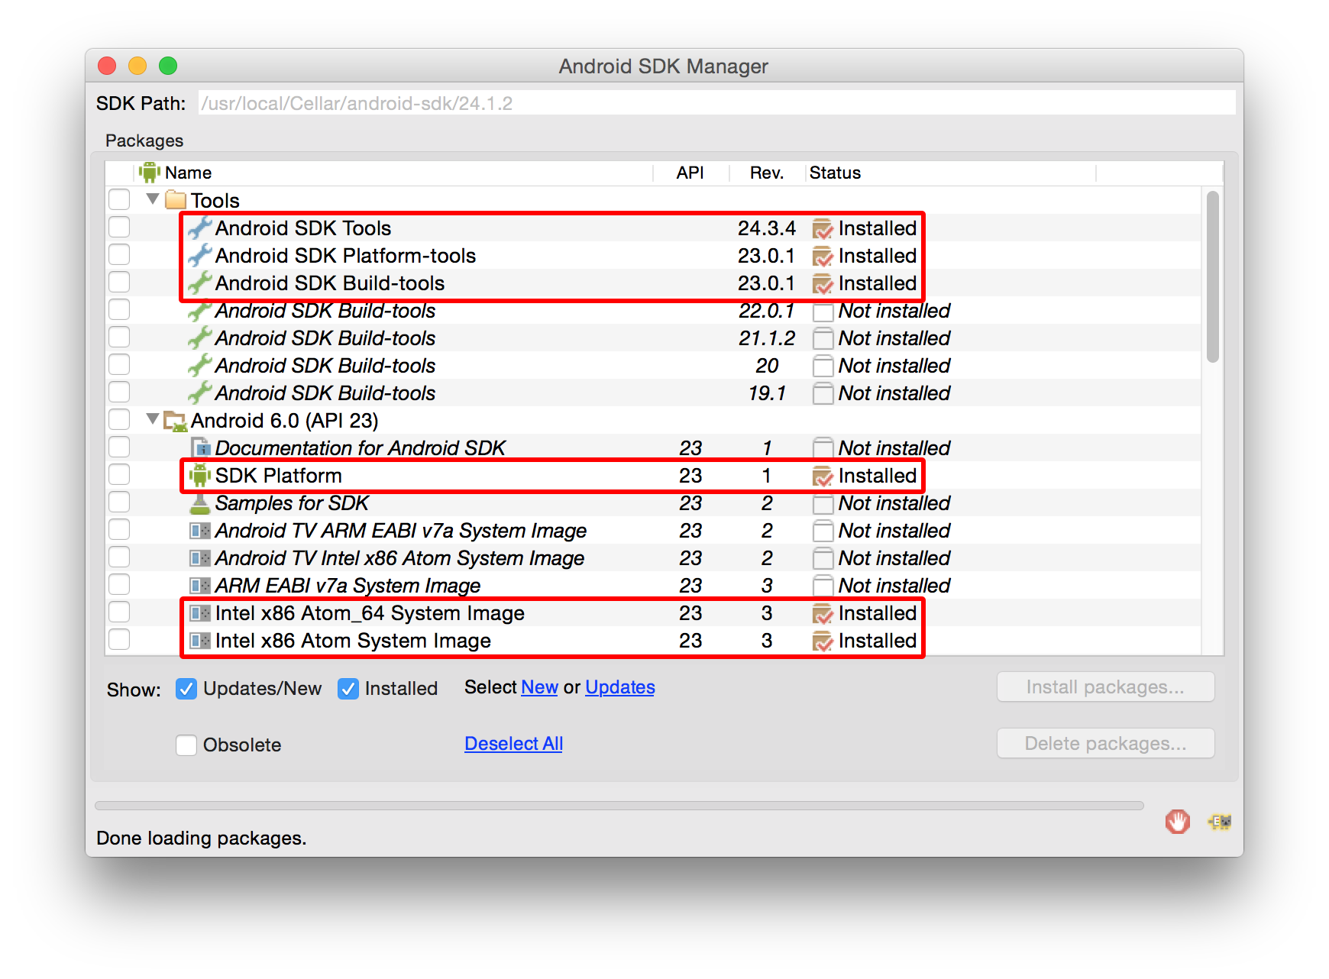The height and width of the screenshot is (979, 1329).
Task: Enable the Obsolete checkbox
Action: 186,745
